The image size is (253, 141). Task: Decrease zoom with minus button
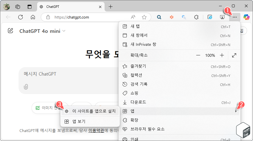(x=198, y=55)
